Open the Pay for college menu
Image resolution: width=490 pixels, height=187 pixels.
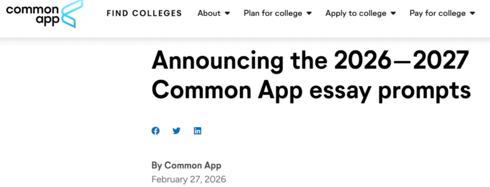(437, 13)
